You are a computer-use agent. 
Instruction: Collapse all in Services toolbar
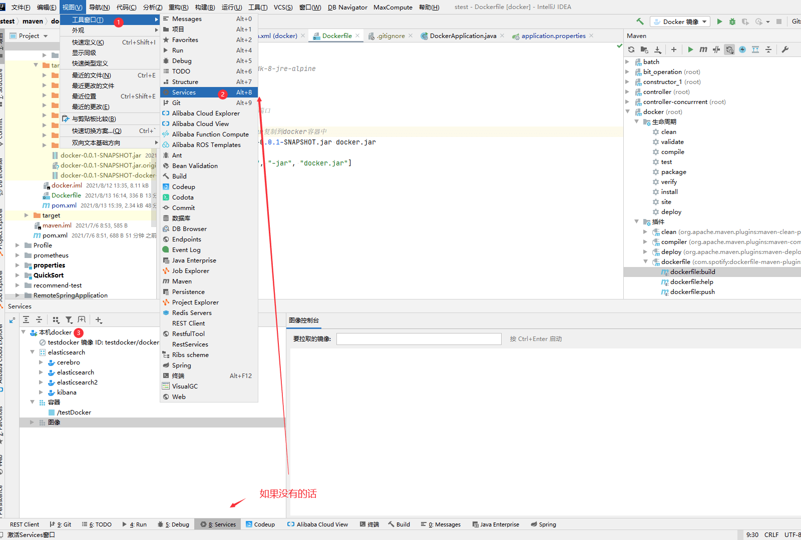(39, 319)
